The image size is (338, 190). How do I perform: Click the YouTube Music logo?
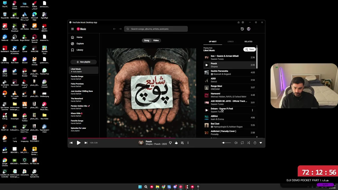click(x=81, y=29)
